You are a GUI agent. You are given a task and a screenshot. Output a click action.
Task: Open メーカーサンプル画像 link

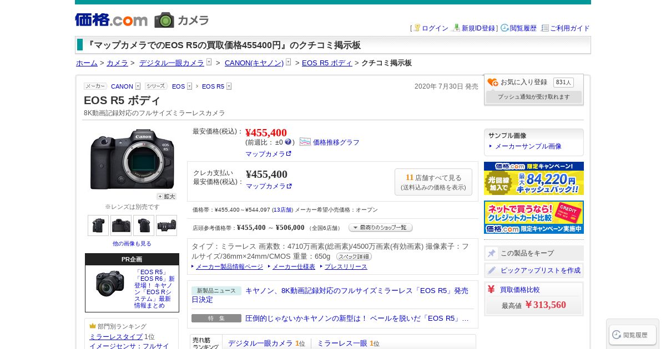pos(528,146)
